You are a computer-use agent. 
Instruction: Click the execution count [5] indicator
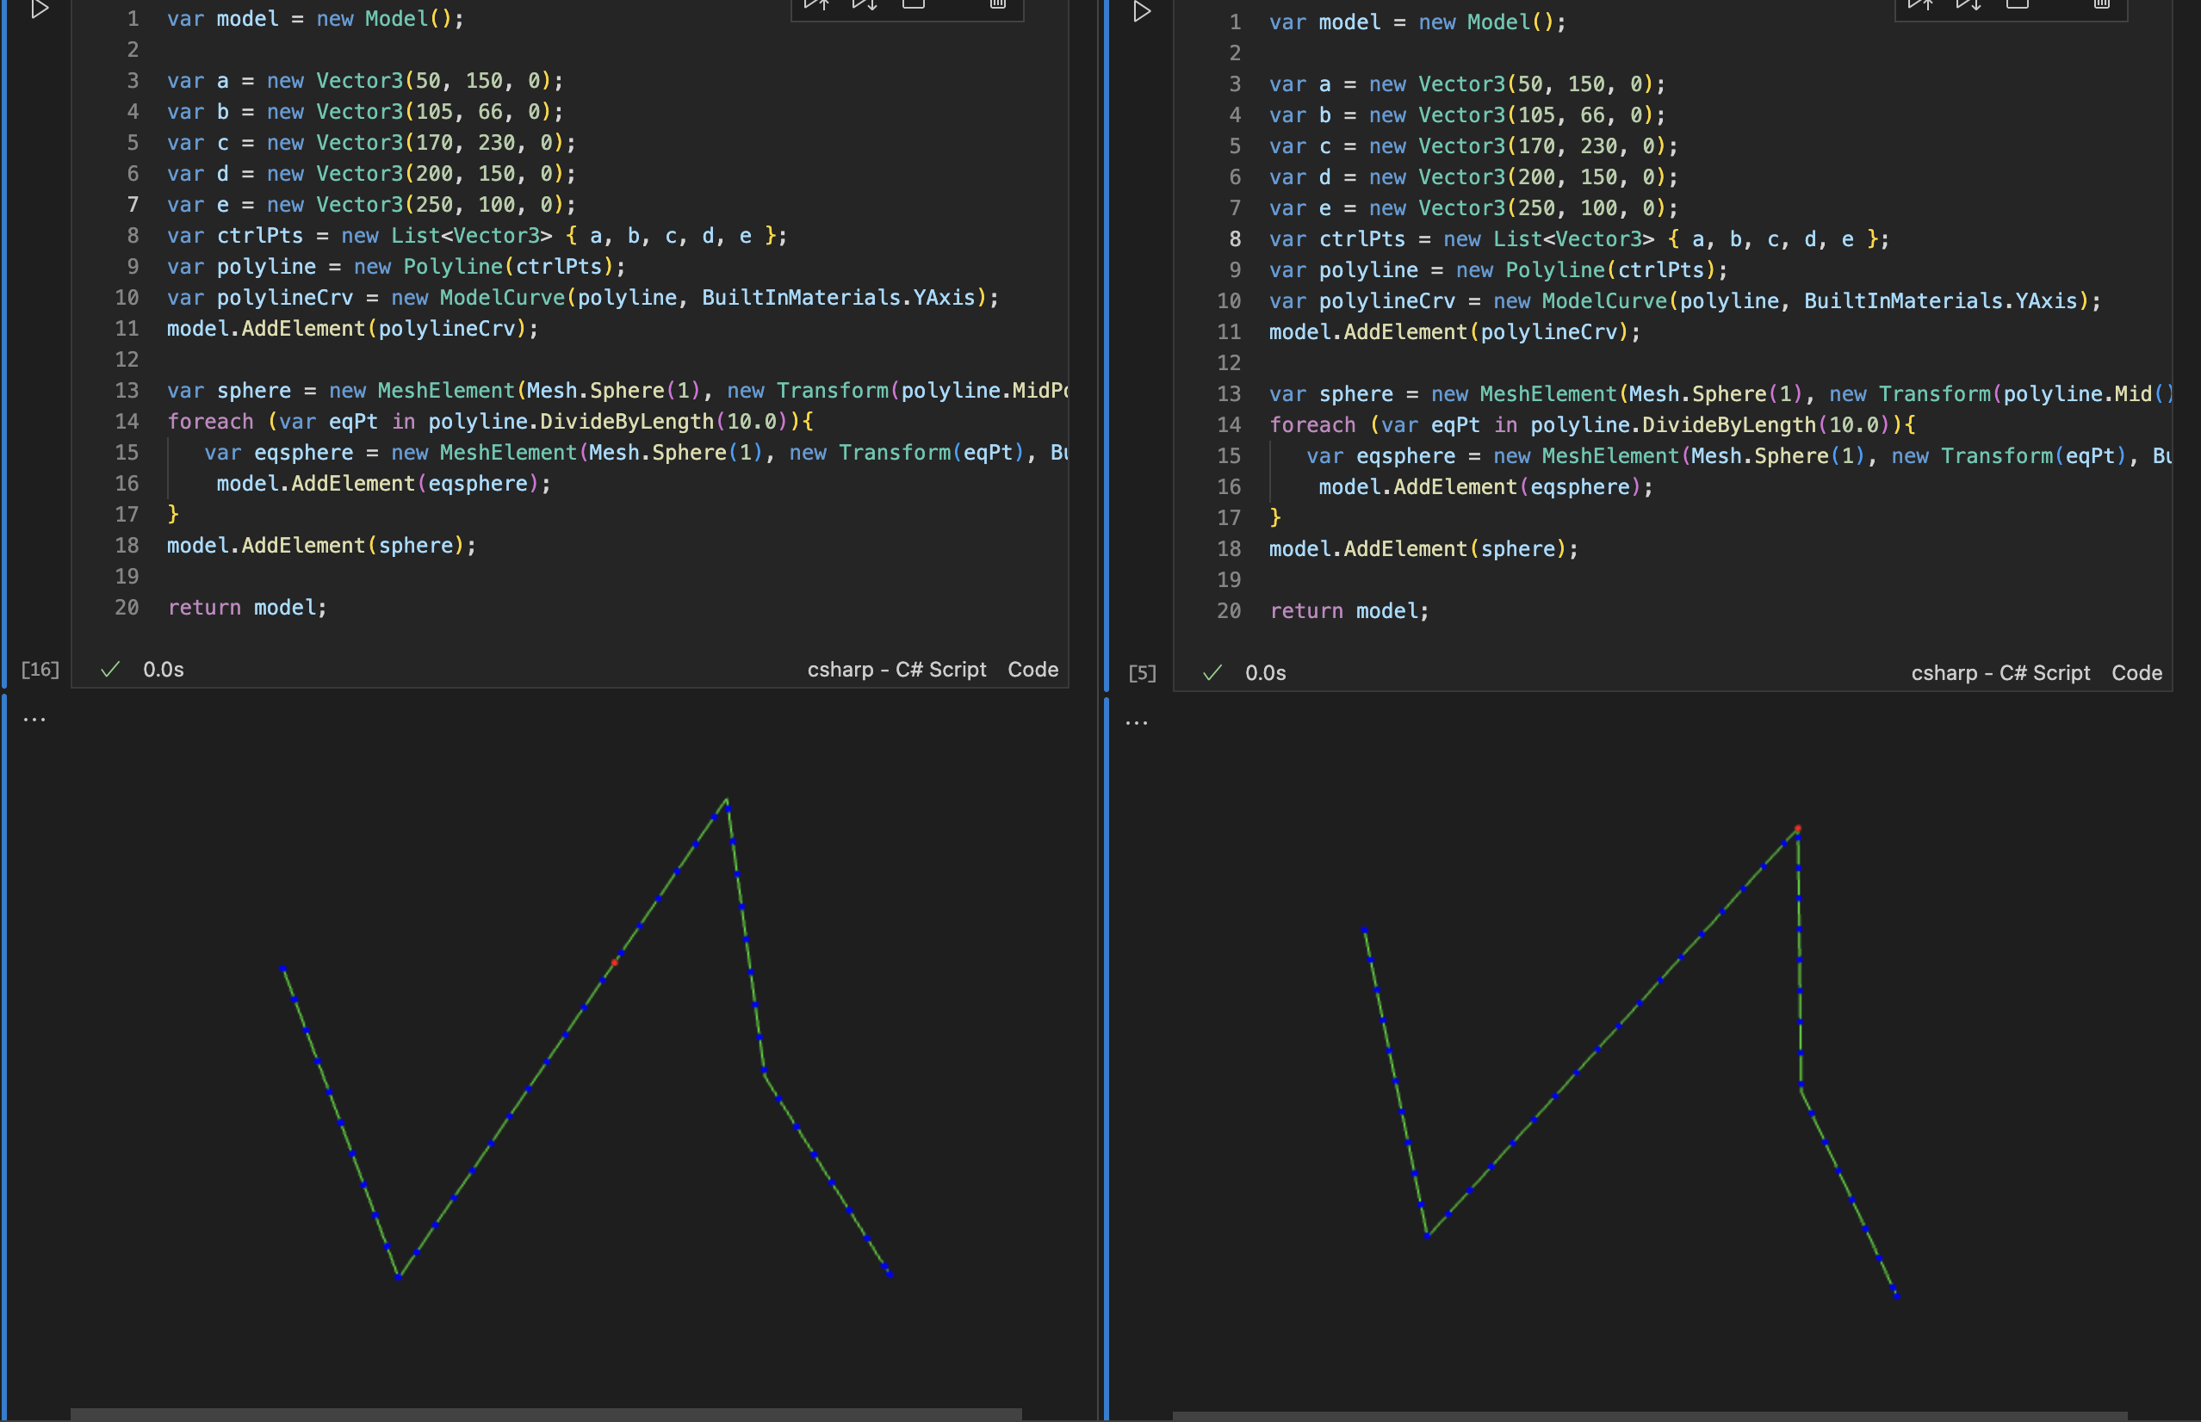(x=1142, y=673)
